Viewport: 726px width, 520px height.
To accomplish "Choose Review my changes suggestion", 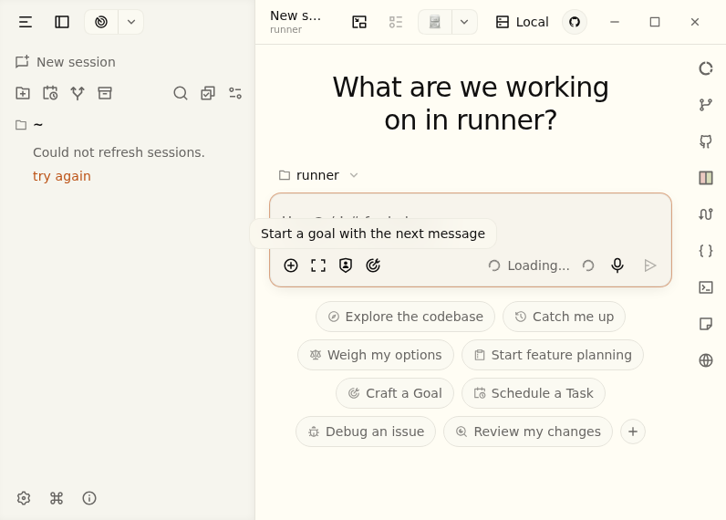I will pyautogui.click(x=528, y=432).
